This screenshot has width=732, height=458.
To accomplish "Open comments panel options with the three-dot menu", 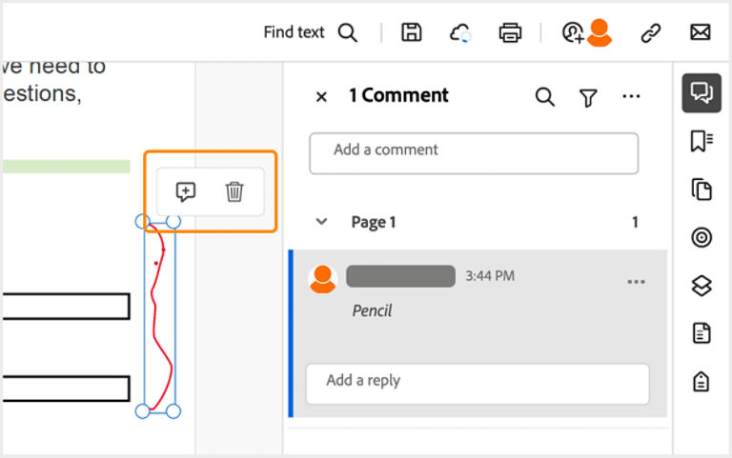I will (631, 96).
